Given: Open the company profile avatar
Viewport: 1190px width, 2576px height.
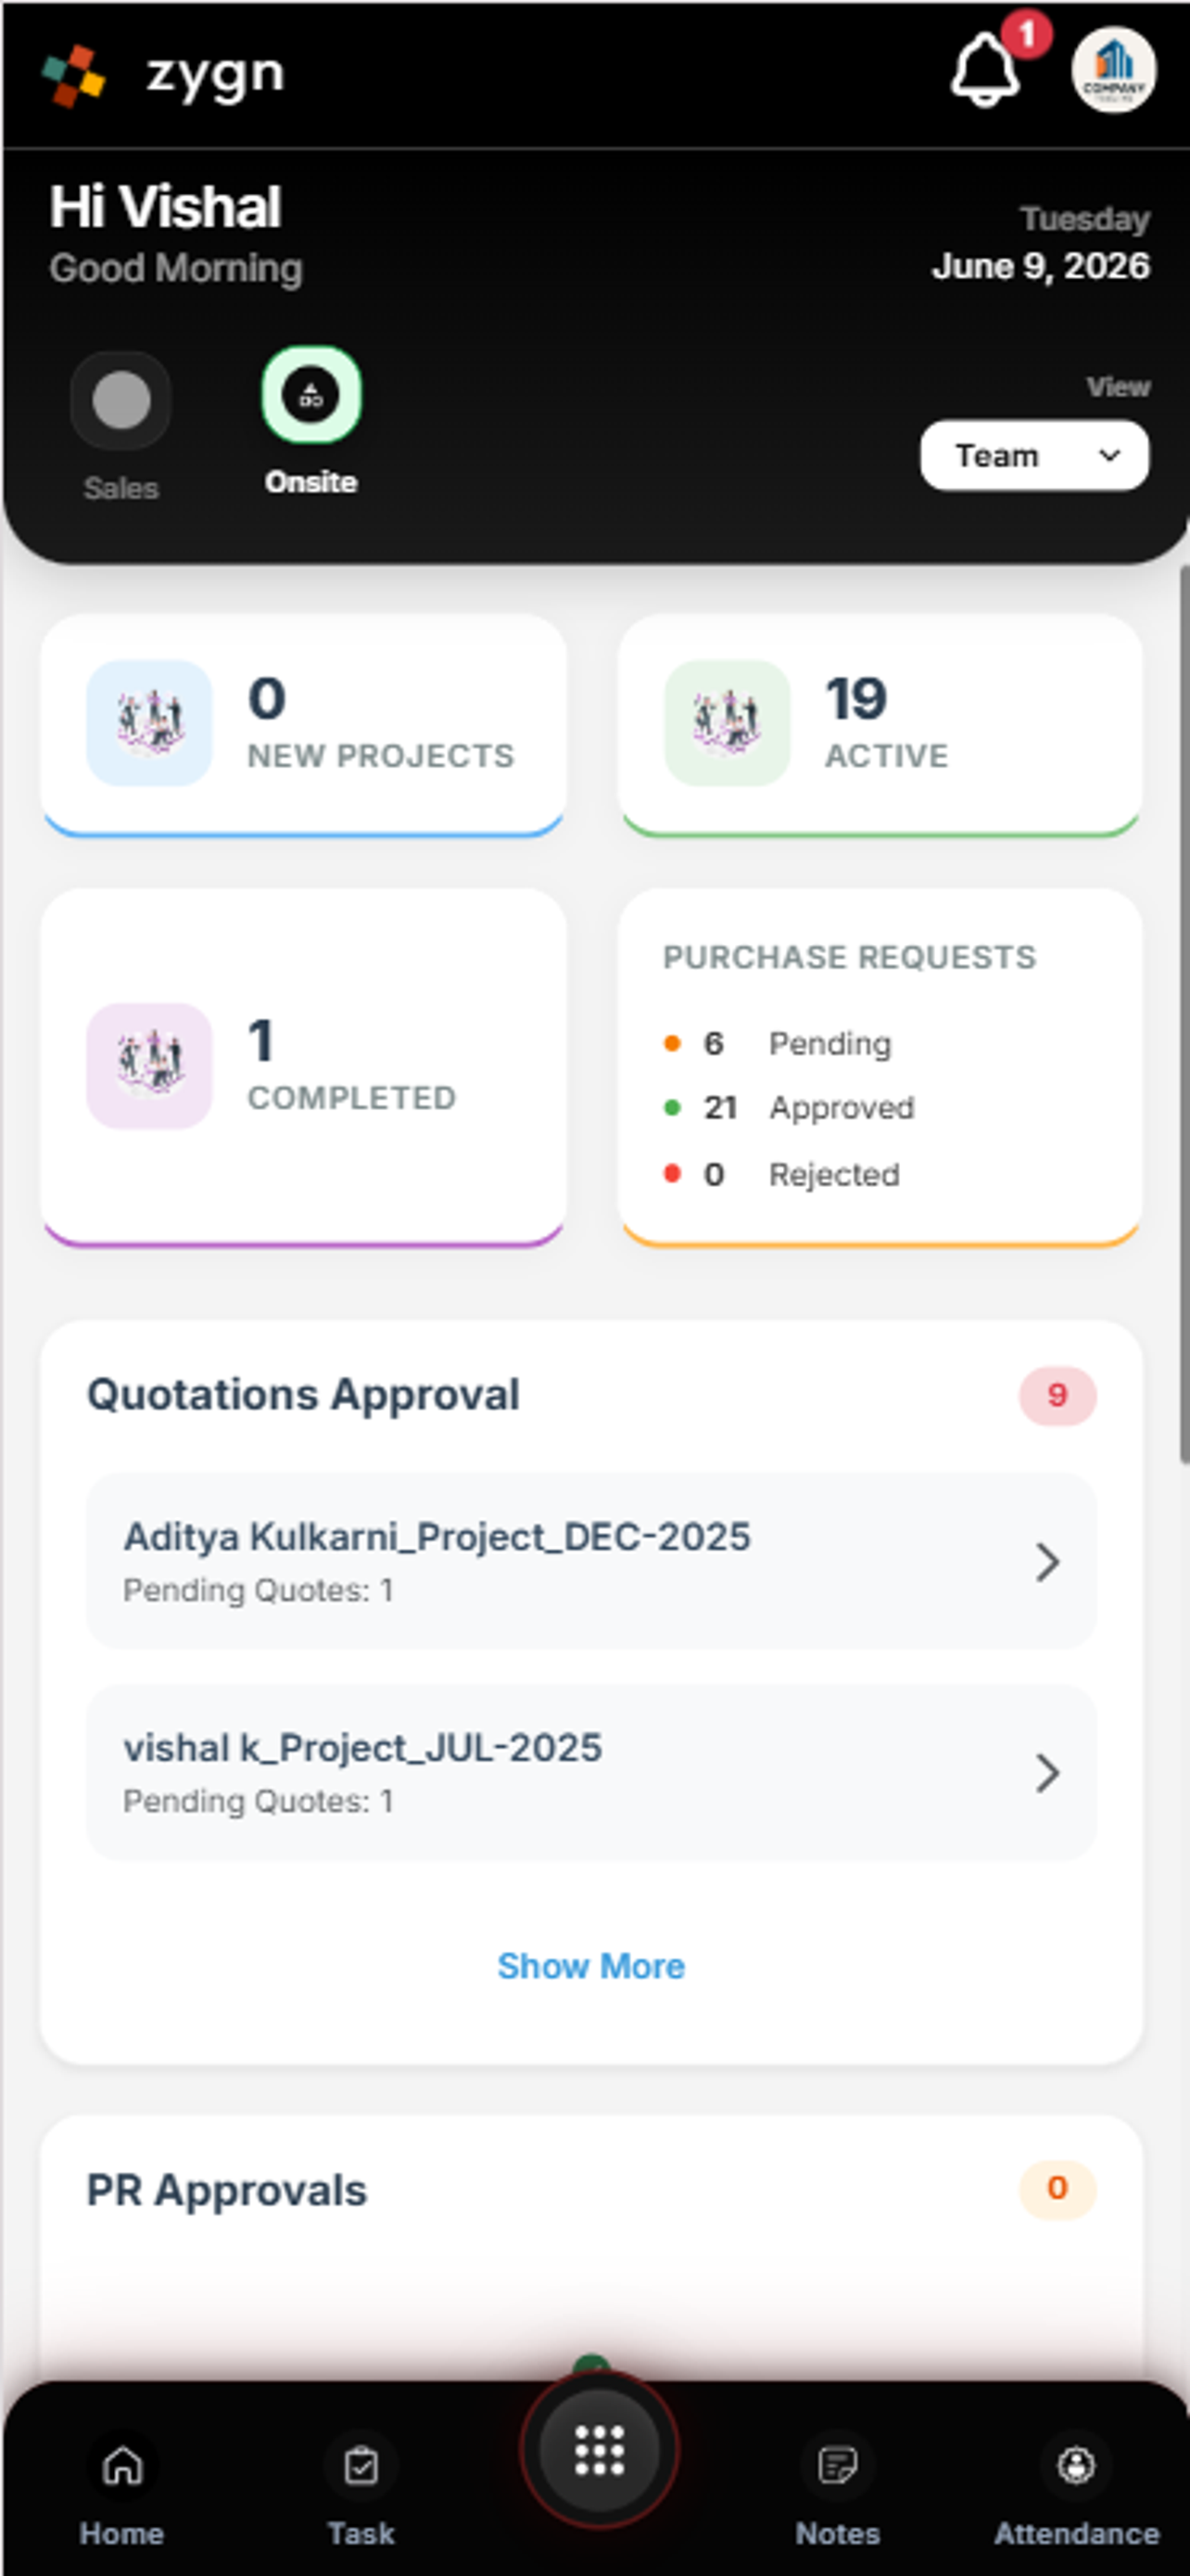Looking at the screenshot, I should tap(1114, 70).
